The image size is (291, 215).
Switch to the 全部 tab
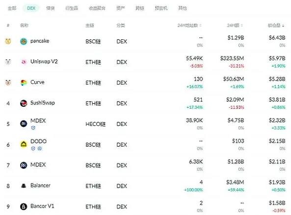click(12, 8)
